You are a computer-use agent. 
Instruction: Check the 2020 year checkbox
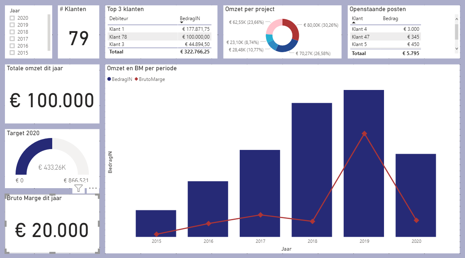[12, 18]
